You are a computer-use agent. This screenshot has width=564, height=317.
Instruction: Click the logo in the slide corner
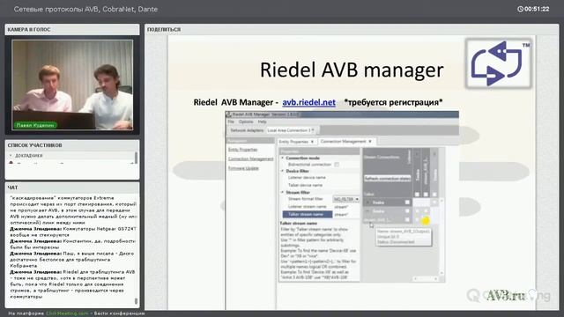click(499, 63)
